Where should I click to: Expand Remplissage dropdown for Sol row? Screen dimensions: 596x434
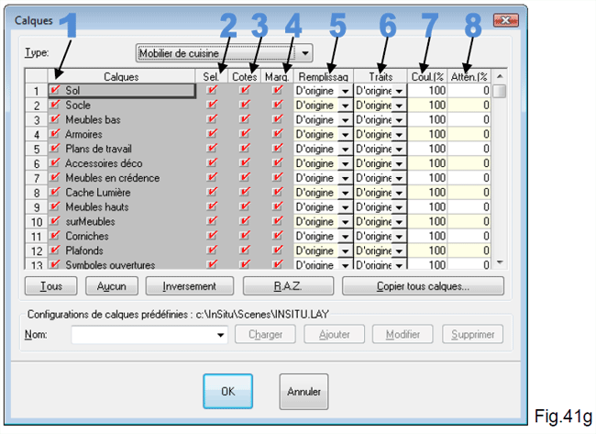344,92
